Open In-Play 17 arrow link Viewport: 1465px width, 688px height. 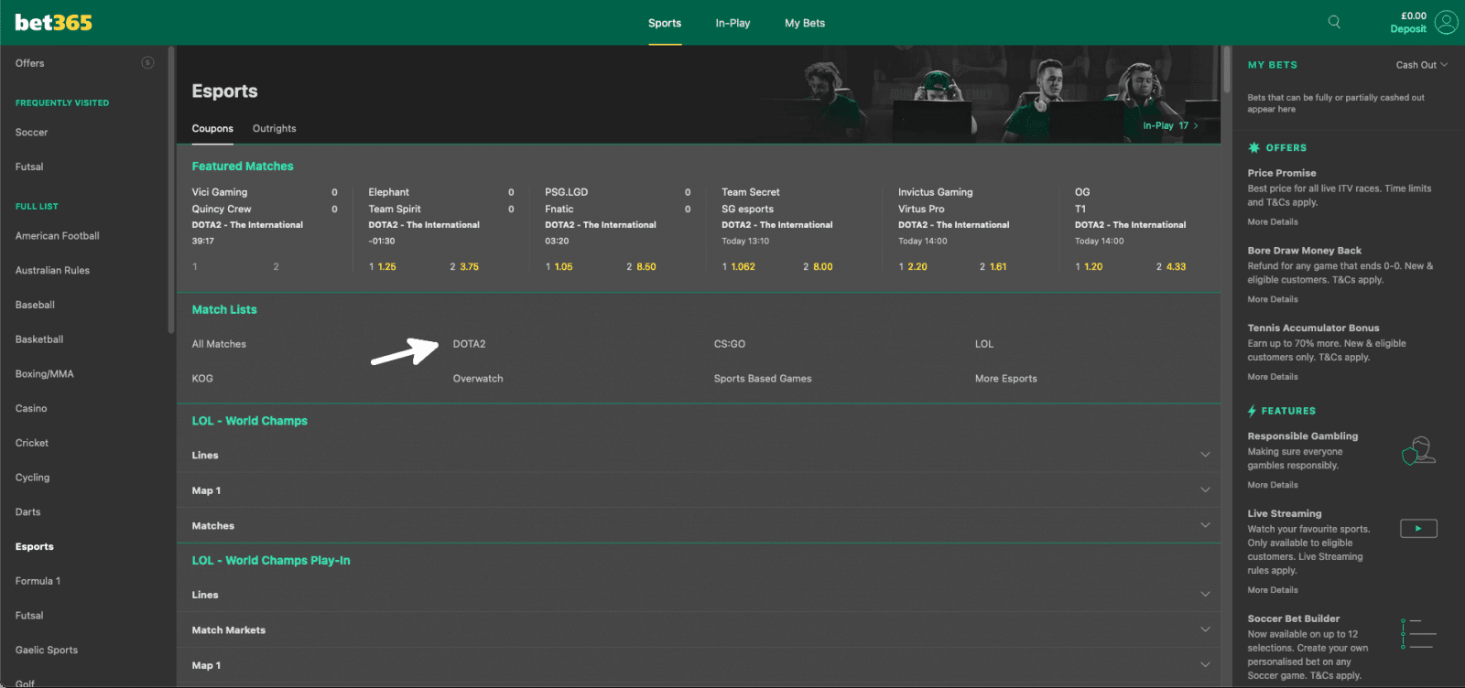point(1170,125)
